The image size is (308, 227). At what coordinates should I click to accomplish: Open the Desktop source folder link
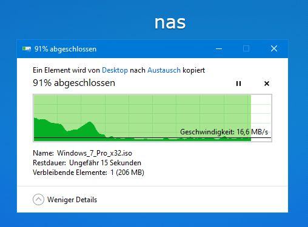(115, 70)
